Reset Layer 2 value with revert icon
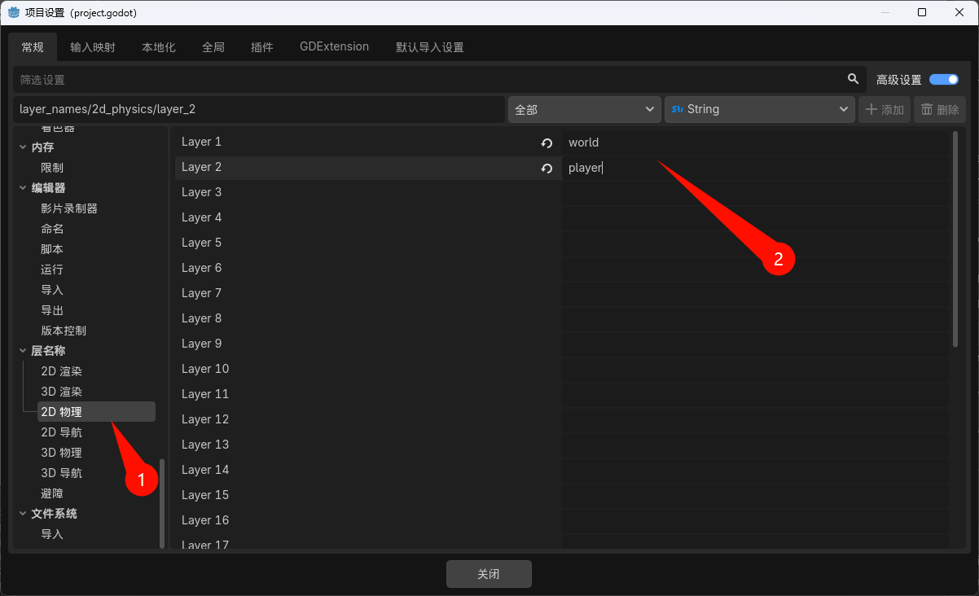979x596 pixels. click(547, 169)
